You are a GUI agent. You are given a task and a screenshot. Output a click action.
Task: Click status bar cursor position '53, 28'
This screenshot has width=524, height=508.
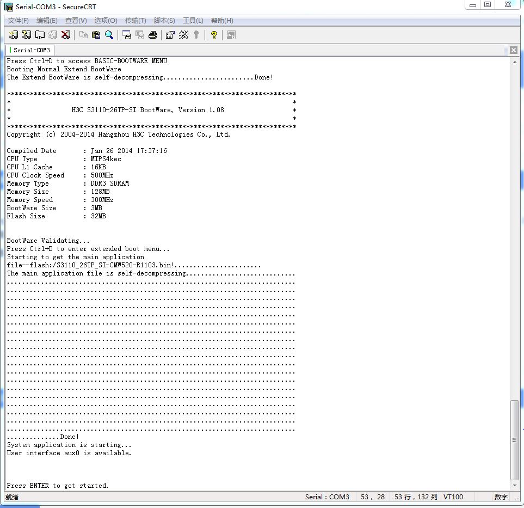coord(373,497)
